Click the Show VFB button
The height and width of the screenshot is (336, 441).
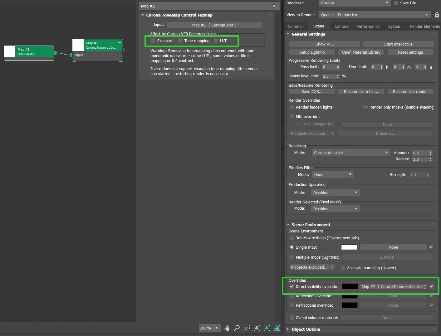[325, 44]
